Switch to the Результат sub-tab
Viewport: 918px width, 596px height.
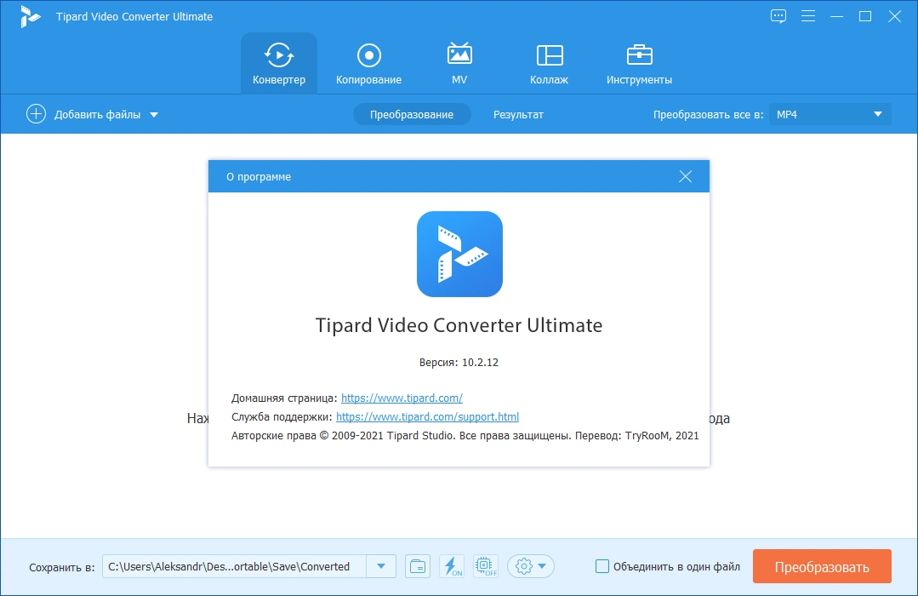point(518,114)
